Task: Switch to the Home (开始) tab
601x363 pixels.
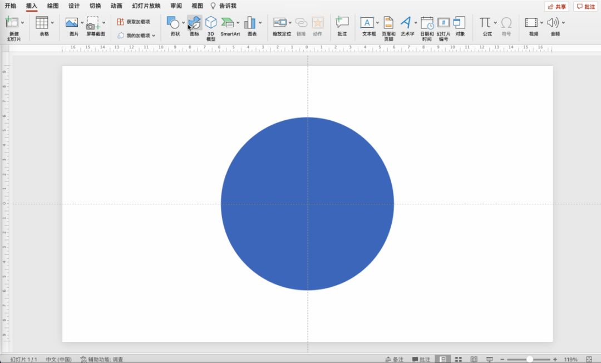Action: coord(11,6)
